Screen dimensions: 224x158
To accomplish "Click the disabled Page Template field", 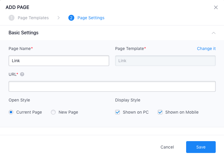I will [x=165, y=61].
